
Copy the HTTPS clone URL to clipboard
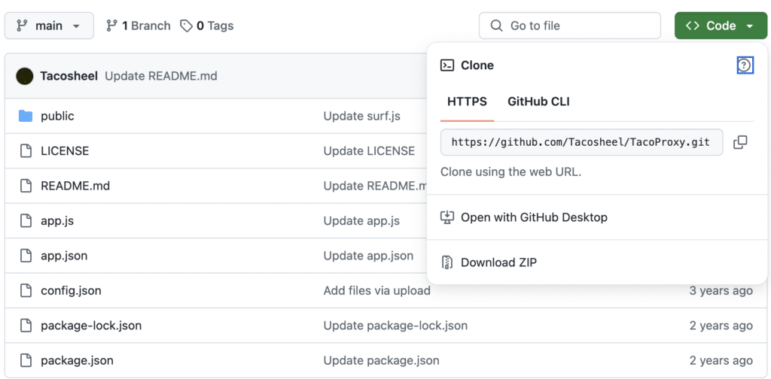pyautogui.click(x=740, y=142)
